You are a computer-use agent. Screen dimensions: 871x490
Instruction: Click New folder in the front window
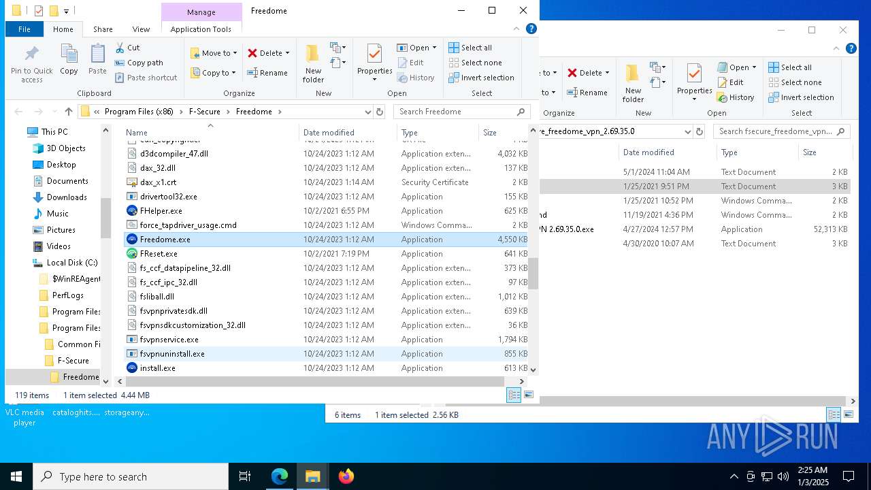(313, 64)
